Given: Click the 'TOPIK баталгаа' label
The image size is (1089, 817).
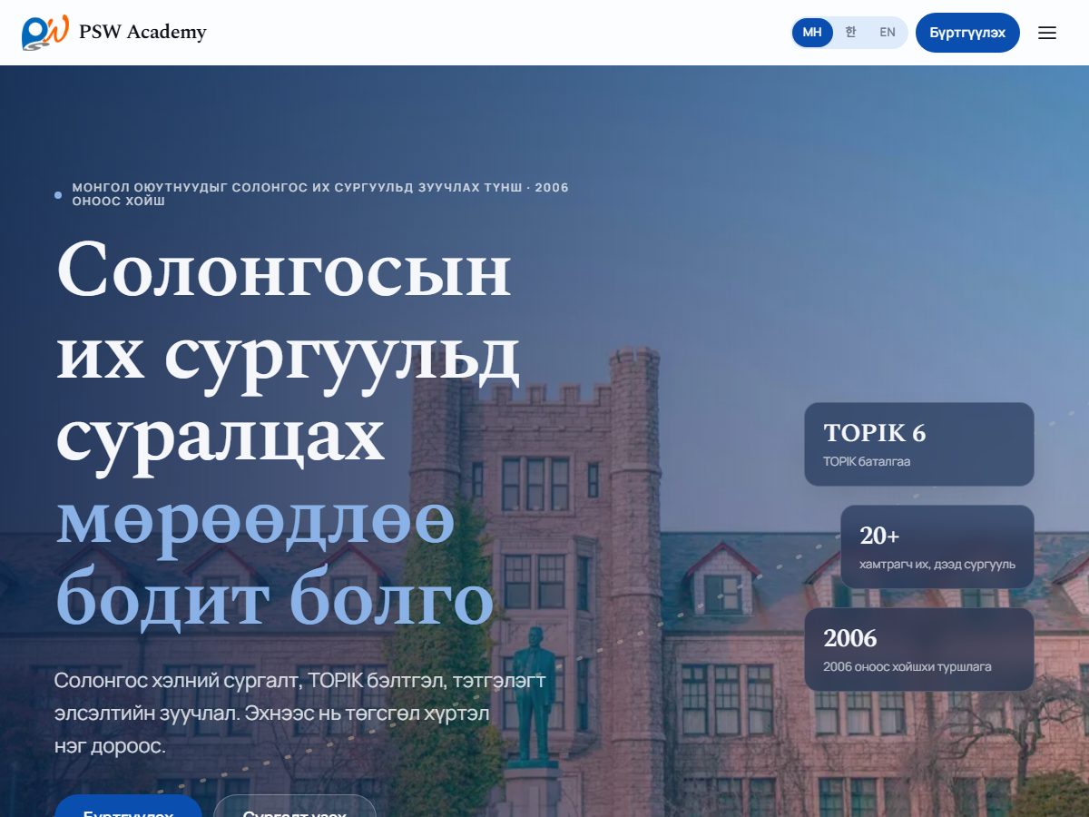Looking at the screenshot, I should click(867, 462).
